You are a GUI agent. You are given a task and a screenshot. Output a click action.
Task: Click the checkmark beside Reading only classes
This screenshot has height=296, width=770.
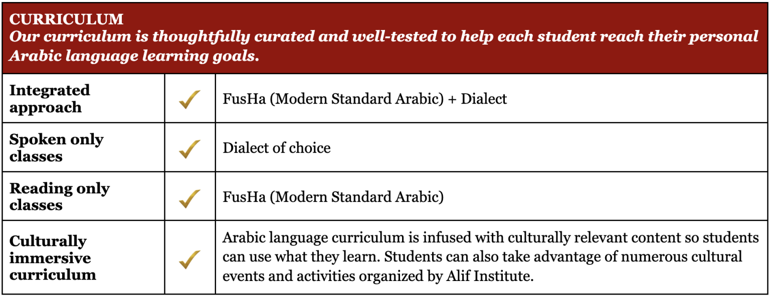point(189,198)
